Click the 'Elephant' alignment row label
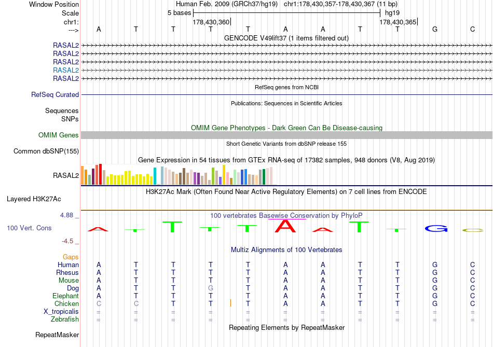This screenshot has height=347, width=493. tap(65, 296)
